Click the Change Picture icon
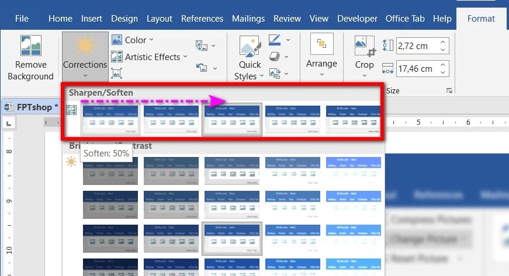This screenshot has width=509, height=276. click(202, 46)
